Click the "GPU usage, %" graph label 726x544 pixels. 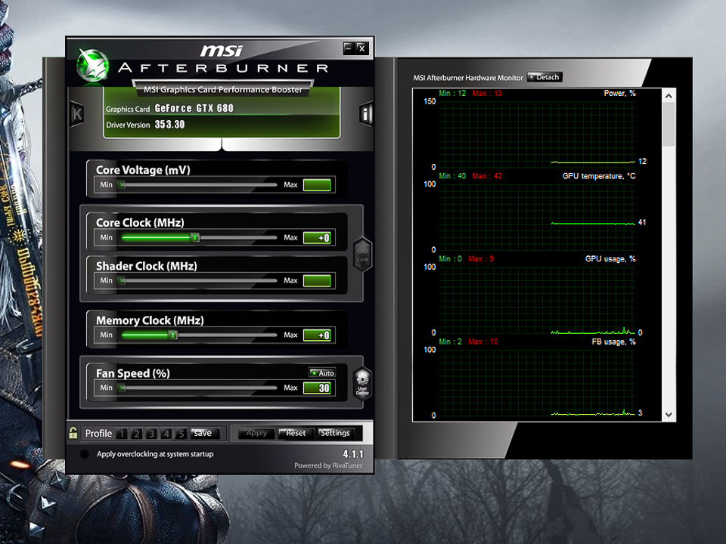[x=610, y=259]
